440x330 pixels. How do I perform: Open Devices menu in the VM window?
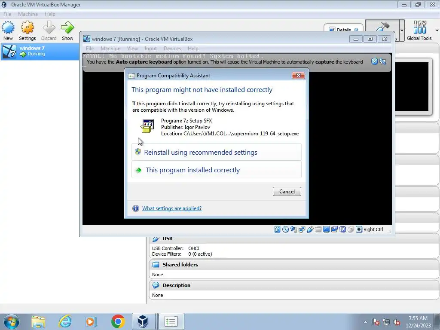[172, 49]
